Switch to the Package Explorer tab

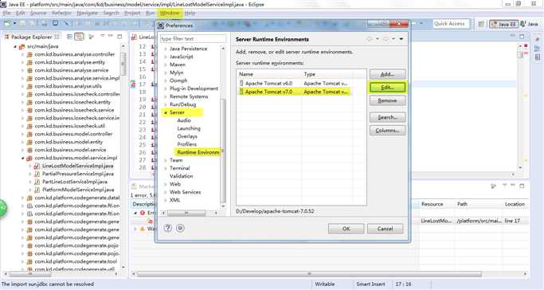[x=31, y=37]
